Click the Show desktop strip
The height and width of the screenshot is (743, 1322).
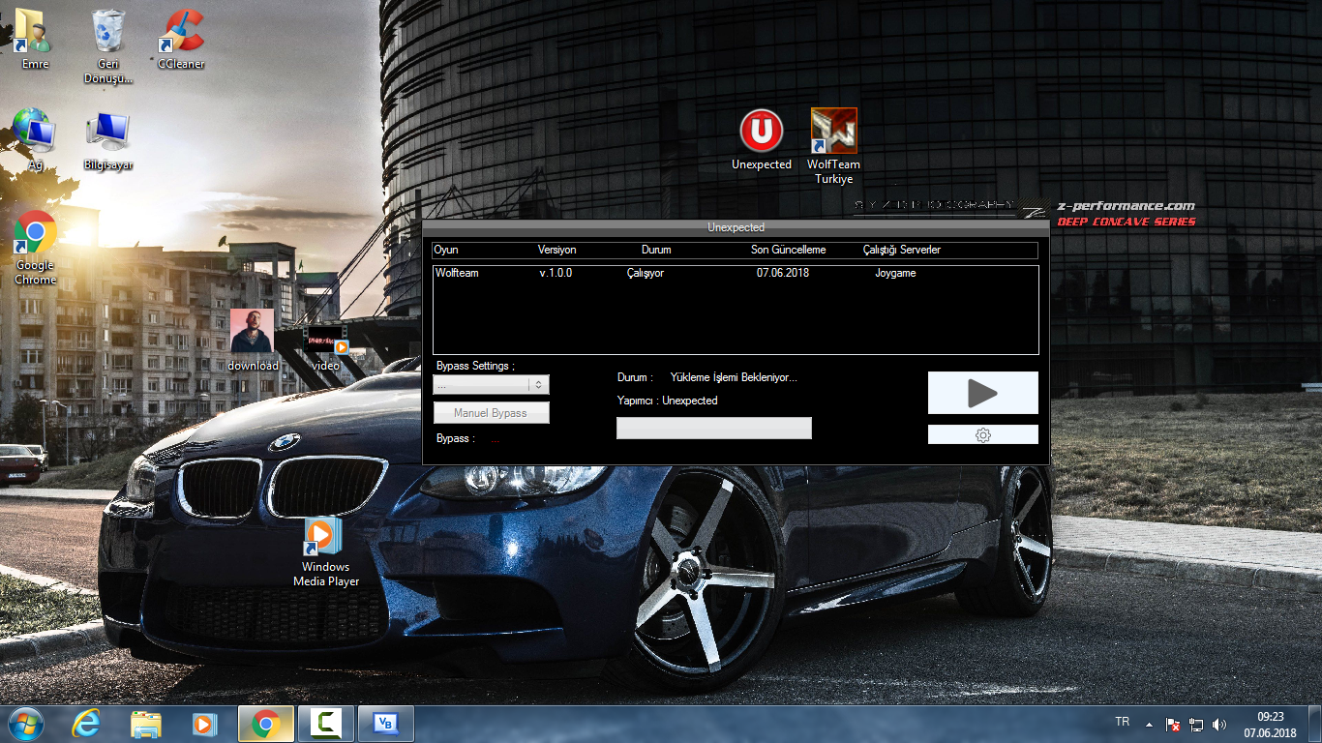[1315, 724]
